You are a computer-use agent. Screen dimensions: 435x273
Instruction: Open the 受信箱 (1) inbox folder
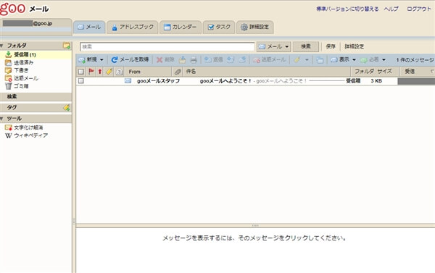[25, 54]
